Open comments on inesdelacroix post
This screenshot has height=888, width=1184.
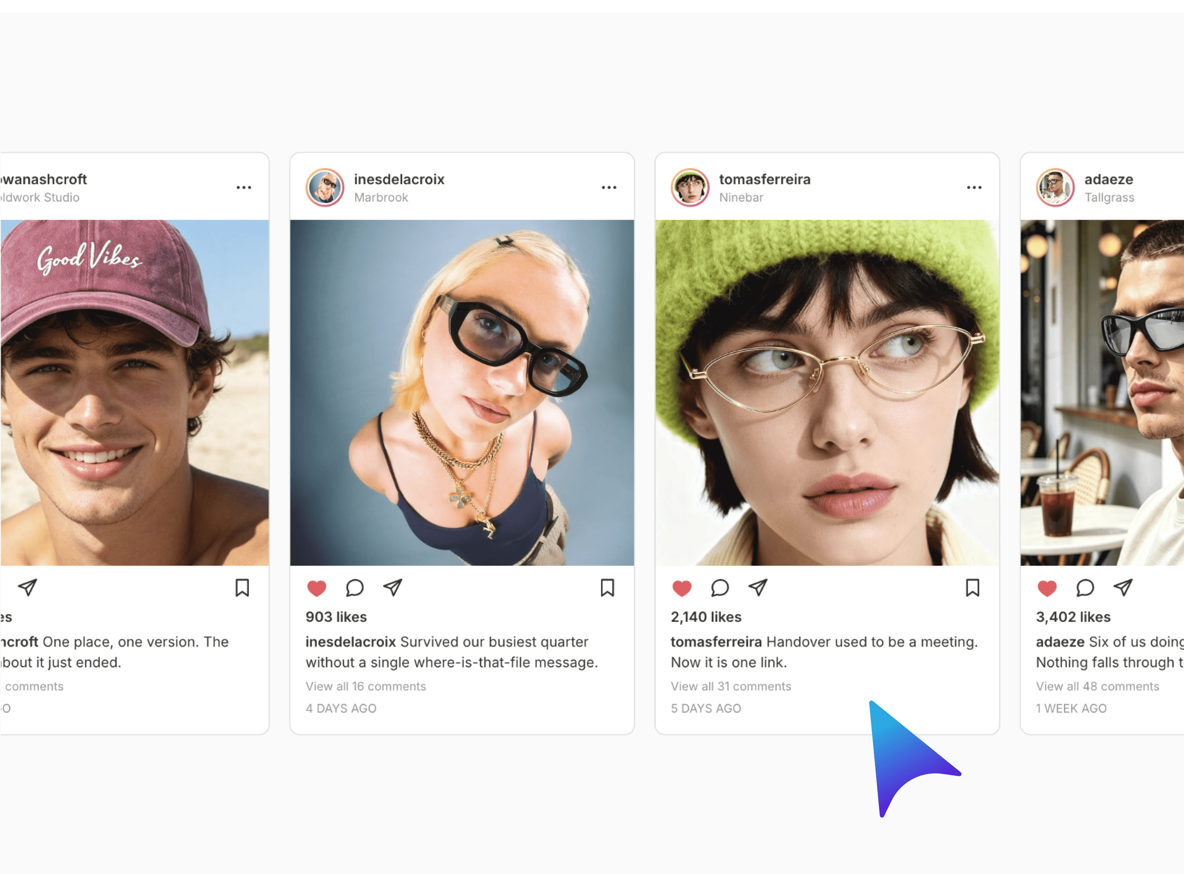coord(354,588)
